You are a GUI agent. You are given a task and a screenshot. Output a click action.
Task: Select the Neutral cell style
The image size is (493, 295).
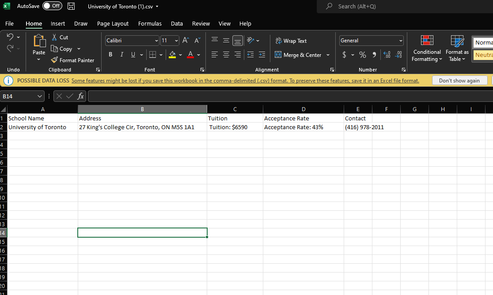coord(483,55)
